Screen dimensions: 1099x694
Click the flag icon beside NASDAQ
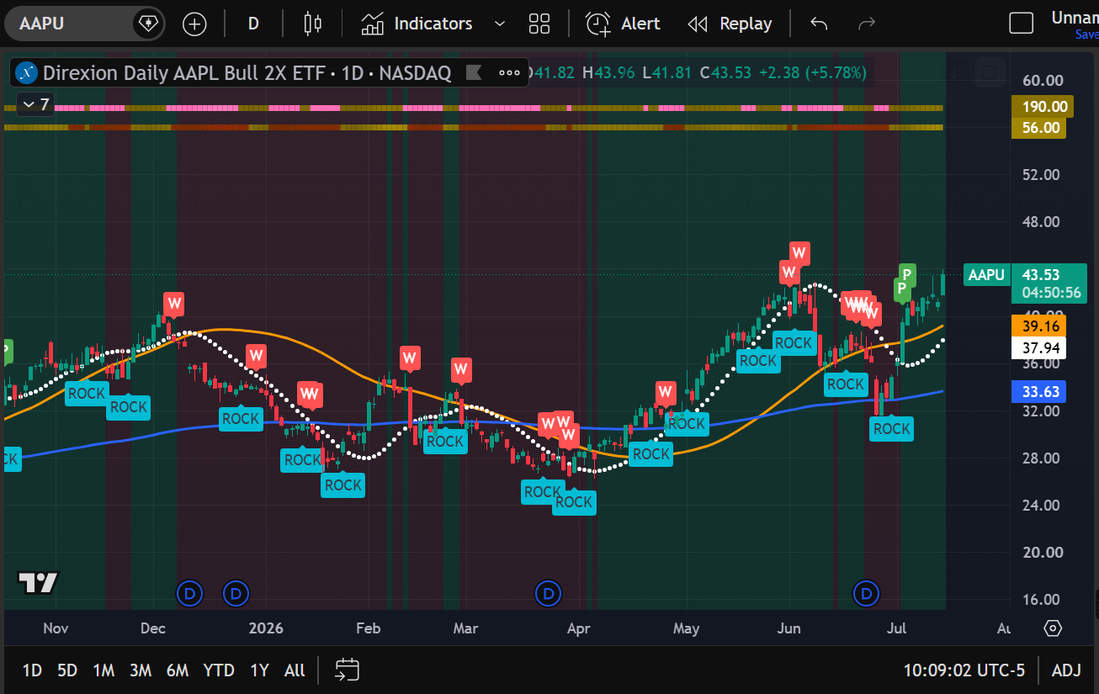click(x=474, y=73)
